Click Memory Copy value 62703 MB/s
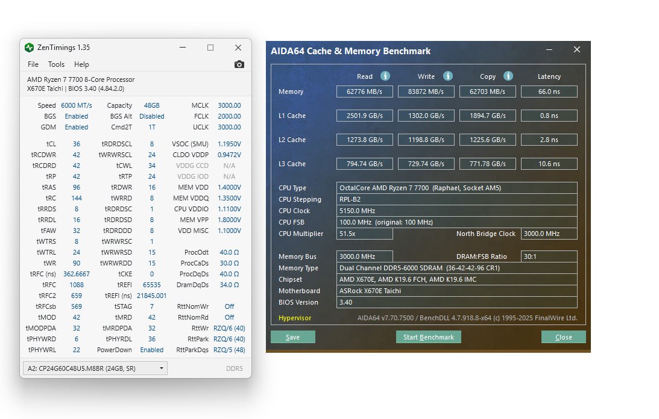The width and height of the screenshot is (659, 419). 488,92
